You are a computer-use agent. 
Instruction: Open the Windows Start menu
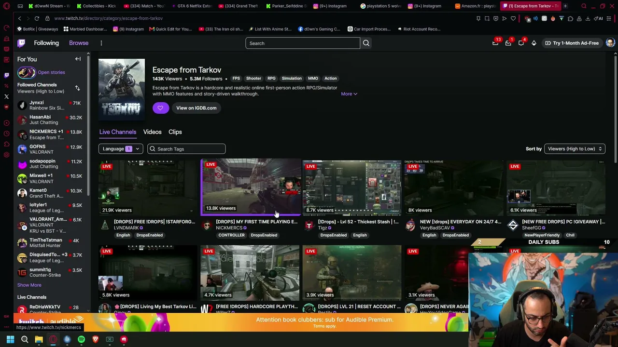10,339
